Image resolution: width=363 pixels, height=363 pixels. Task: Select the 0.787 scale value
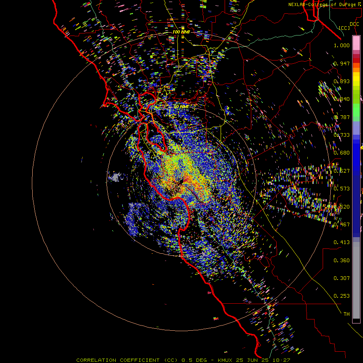point(342,117)
